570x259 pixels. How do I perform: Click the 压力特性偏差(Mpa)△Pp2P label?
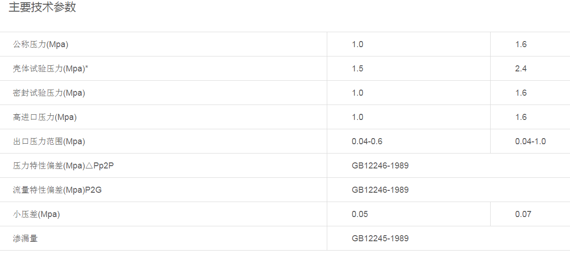point(63,166)
